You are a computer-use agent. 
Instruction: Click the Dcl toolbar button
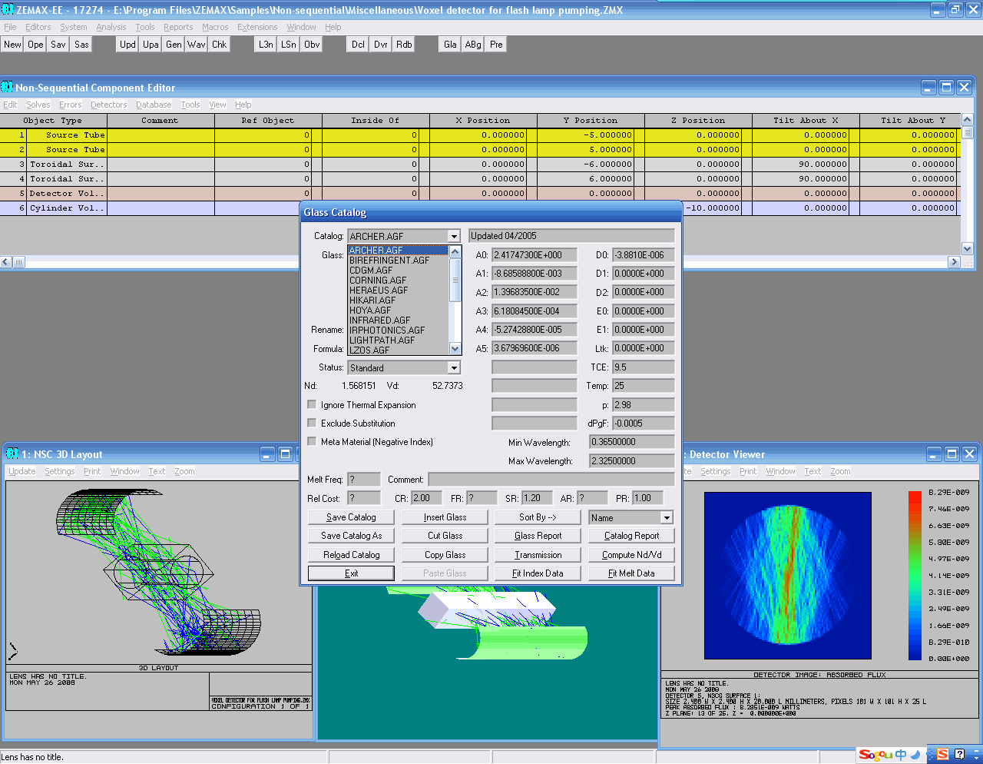358,45
